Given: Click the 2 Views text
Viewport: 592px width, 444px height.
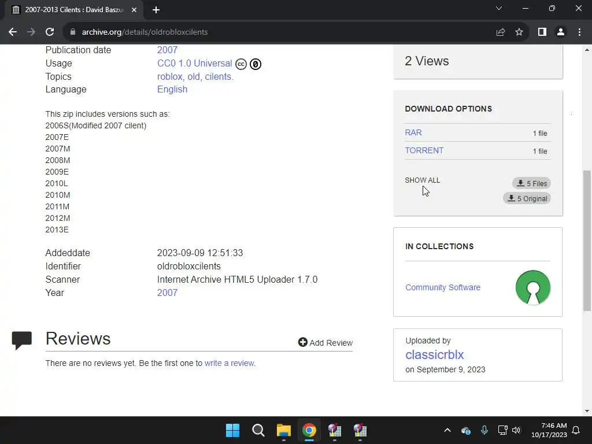Looking at the screenshot, I should [427, 61].
